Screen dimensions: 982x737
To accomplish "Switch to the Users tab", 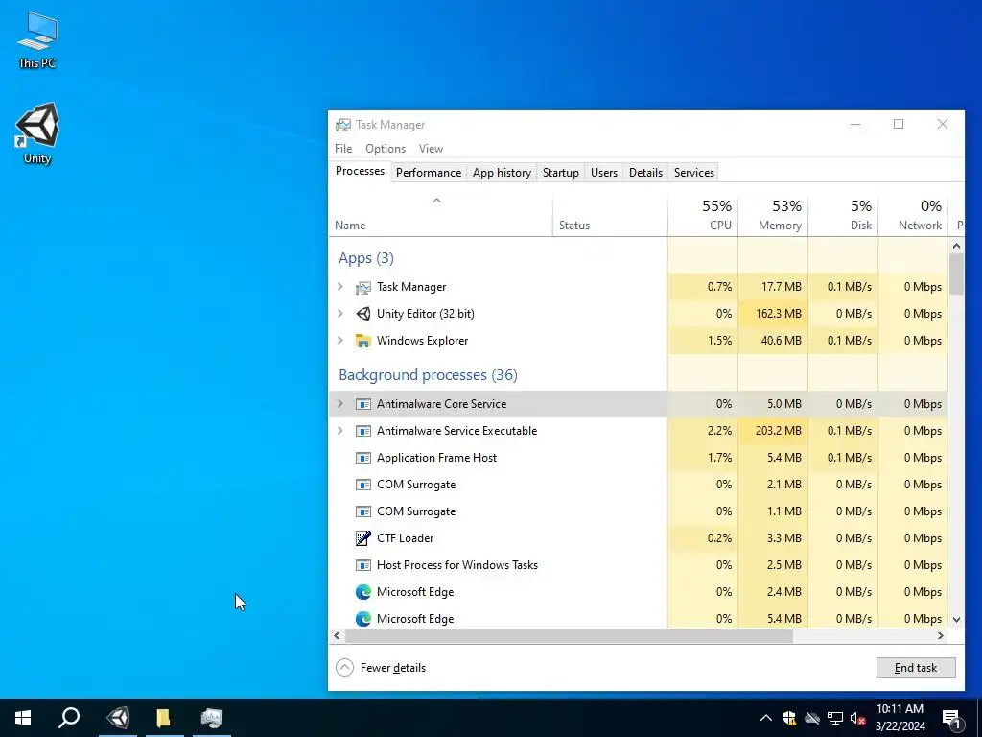I will click(x=604, y=173).
